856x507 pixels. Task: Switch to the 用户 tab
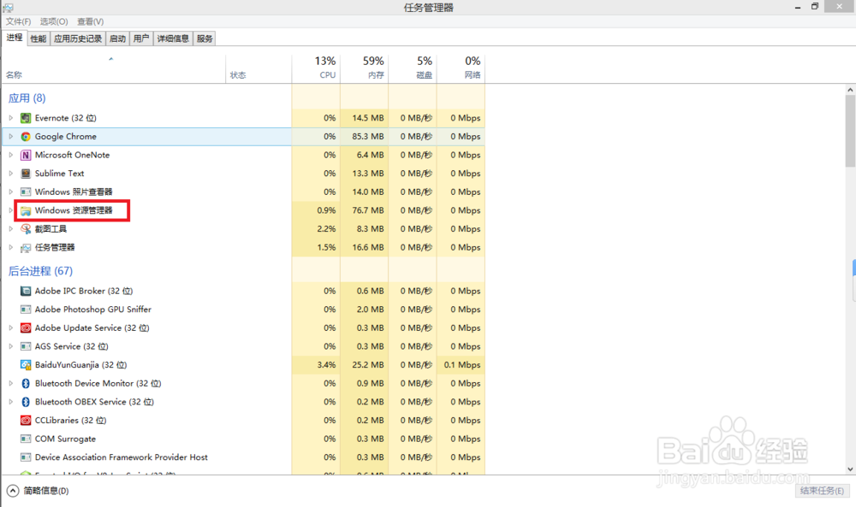[x=141, y=38]
